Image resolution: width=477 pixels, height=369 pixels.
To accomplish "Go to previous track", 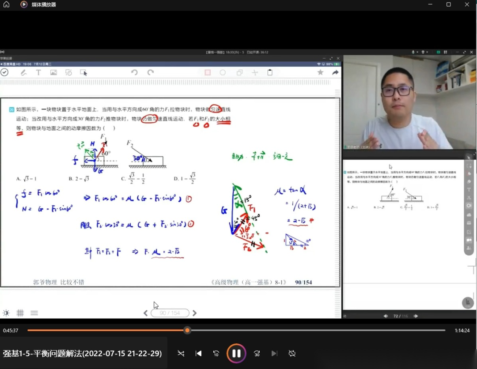I will pos(199,353).
